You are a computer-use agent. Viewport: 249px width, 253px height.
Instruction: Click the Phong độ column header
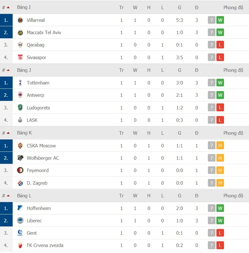233,7
